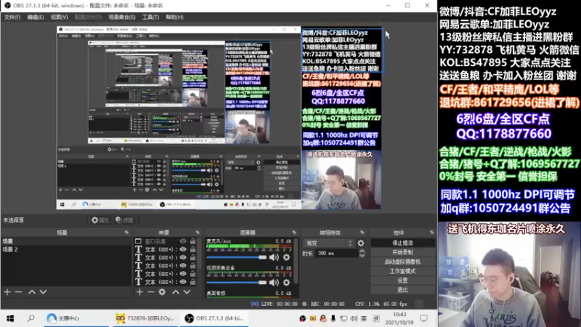The height and width of the screenshot is (327, 581).
Task: Move the source down in the Sources list
Action: coord(187,292)
